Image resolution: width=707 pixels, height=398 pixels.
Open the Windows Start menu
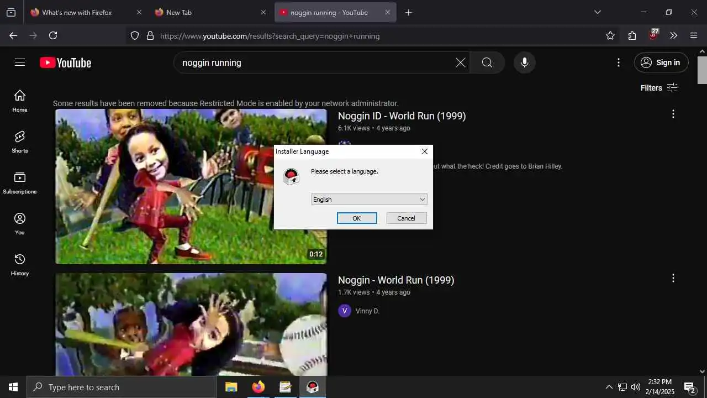[x=13, y=387]
